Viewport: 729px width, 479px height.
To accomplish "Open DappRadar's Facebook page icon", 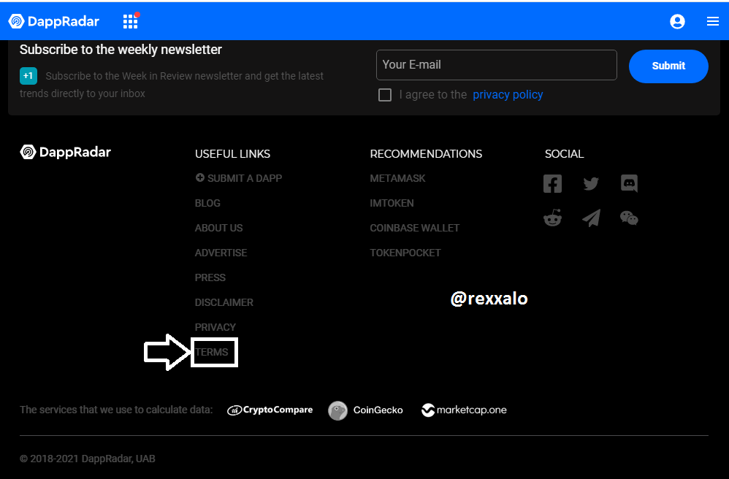I will click(553, 183).
